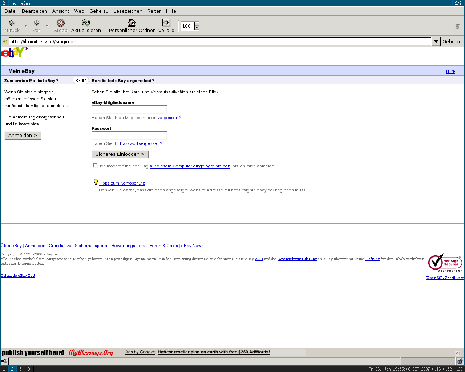Click the Grundsätze footer link
Image resolution: width=465 pixels, height=372 pixels.
pyautogui.click(x=60, y=246)
